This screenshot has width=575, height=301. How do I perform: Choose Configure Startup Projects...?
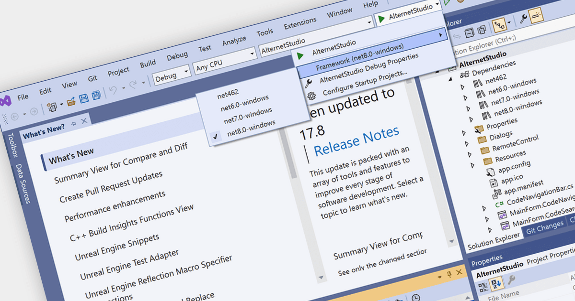[365, 83]
